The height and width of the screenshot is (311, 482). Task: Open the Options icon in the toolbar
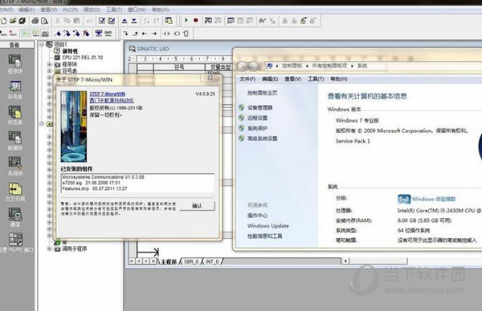point(169,21)
